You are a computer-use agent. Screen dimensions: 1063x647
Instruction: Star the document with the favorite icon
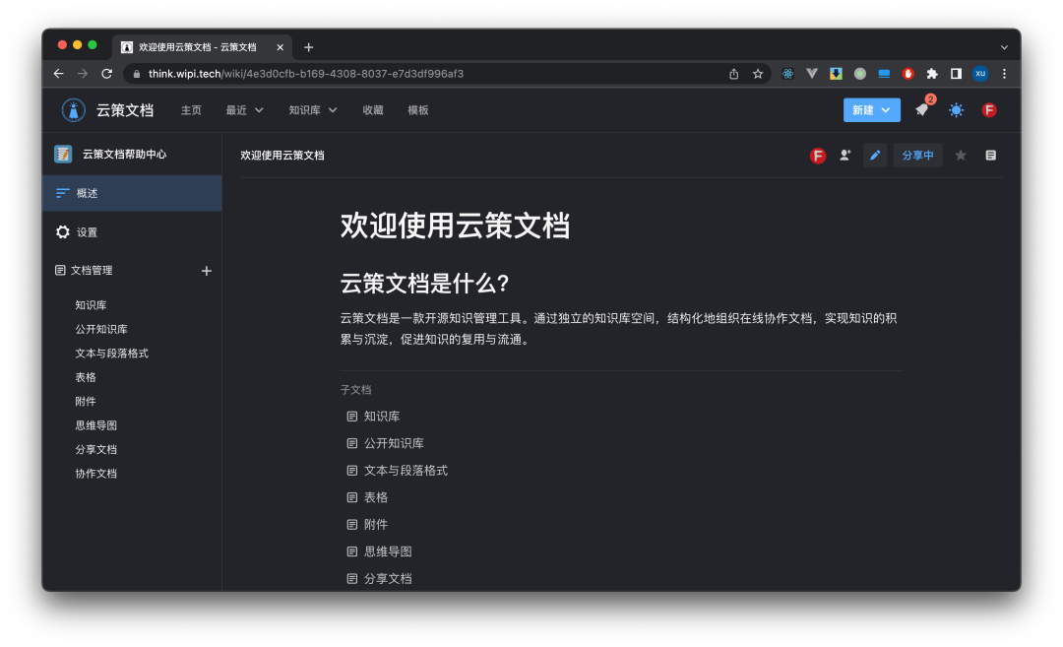click(x=961, y=156)
